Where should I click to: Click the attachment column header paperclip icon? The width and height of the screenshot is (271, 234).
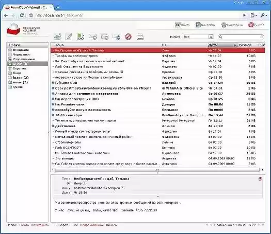click(263, 45)
